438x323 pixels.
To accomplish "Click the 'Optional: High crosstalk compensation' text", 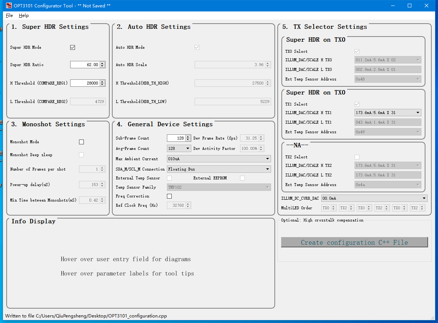I will click(x=322, y=220).
